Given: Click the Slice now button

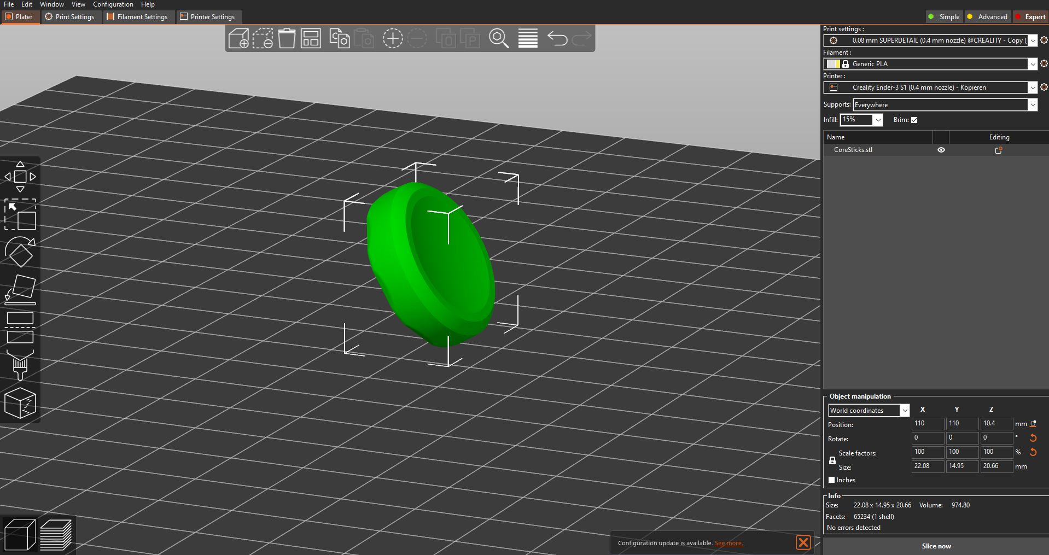Looking at the screenshot, I should point(936,546).
